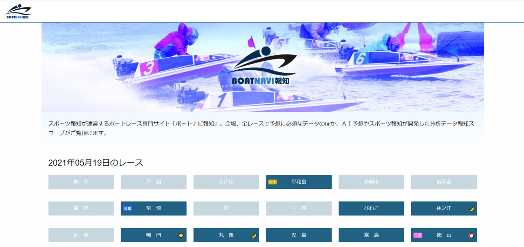Click the greyed-out 戸田 venue button
This screenshot has width=524, height=247.
pyautogui.click(x=154, y=182)
